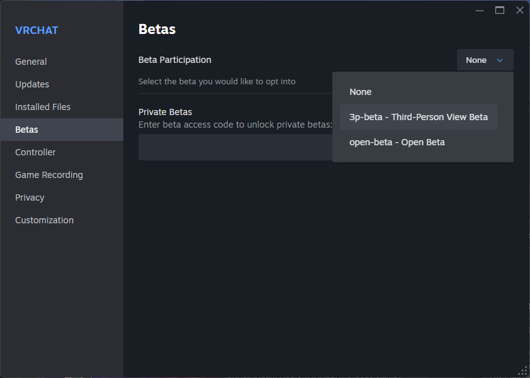Select 3p-beta Third-Person View Beta

click(x=419, y=117)
